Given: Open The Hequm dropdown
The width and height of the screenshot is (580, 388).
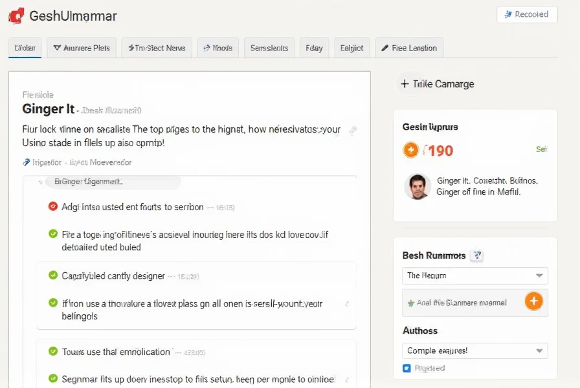Looking at the screenshot, I should coord(474,277).
